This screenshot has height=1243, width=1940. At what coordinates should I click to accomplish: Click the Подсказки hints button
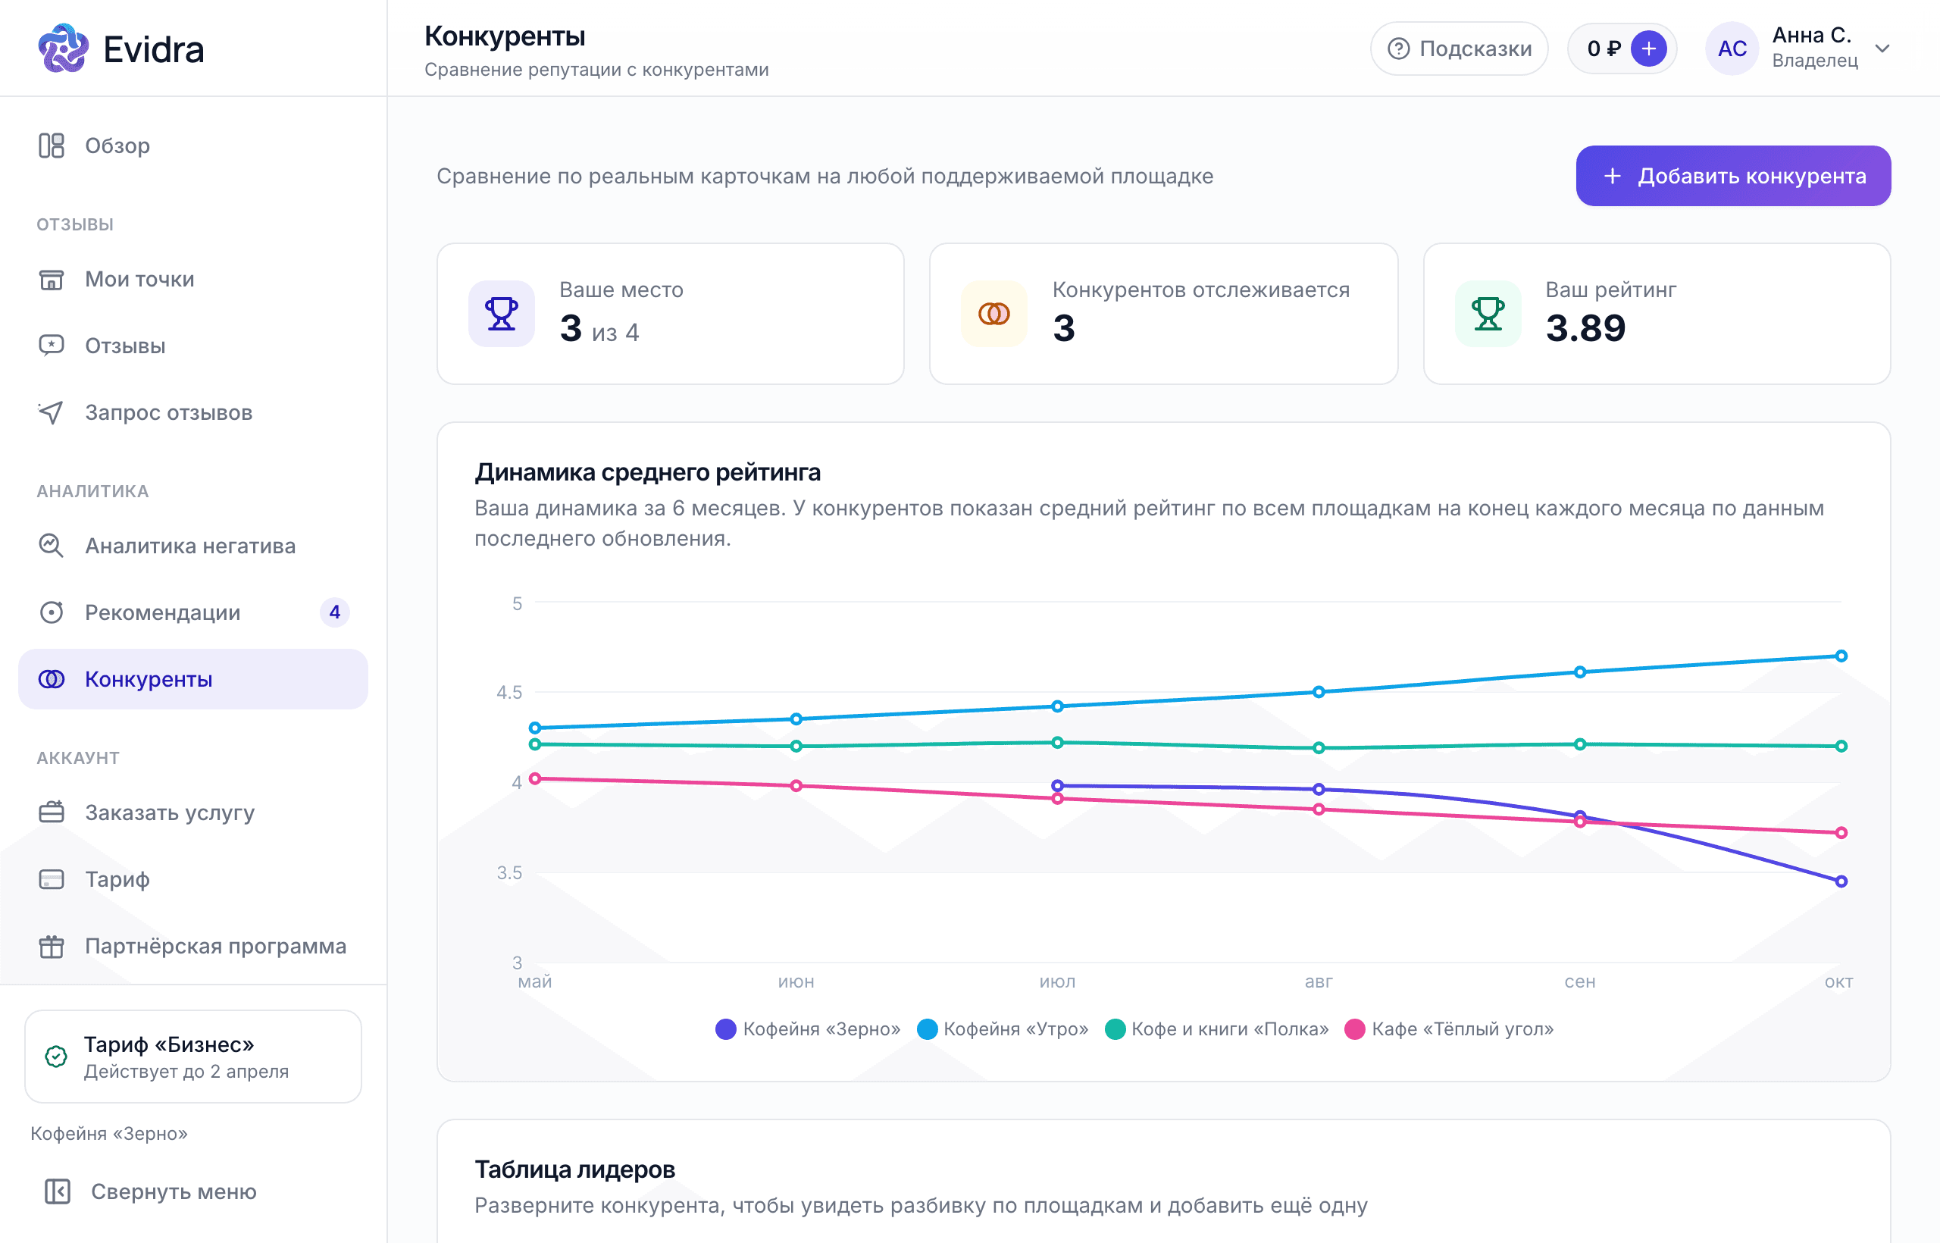tap(1459, 49)
